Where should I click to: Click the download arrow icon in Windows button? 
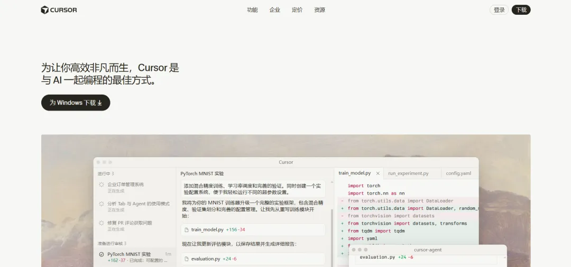[100, 103]
